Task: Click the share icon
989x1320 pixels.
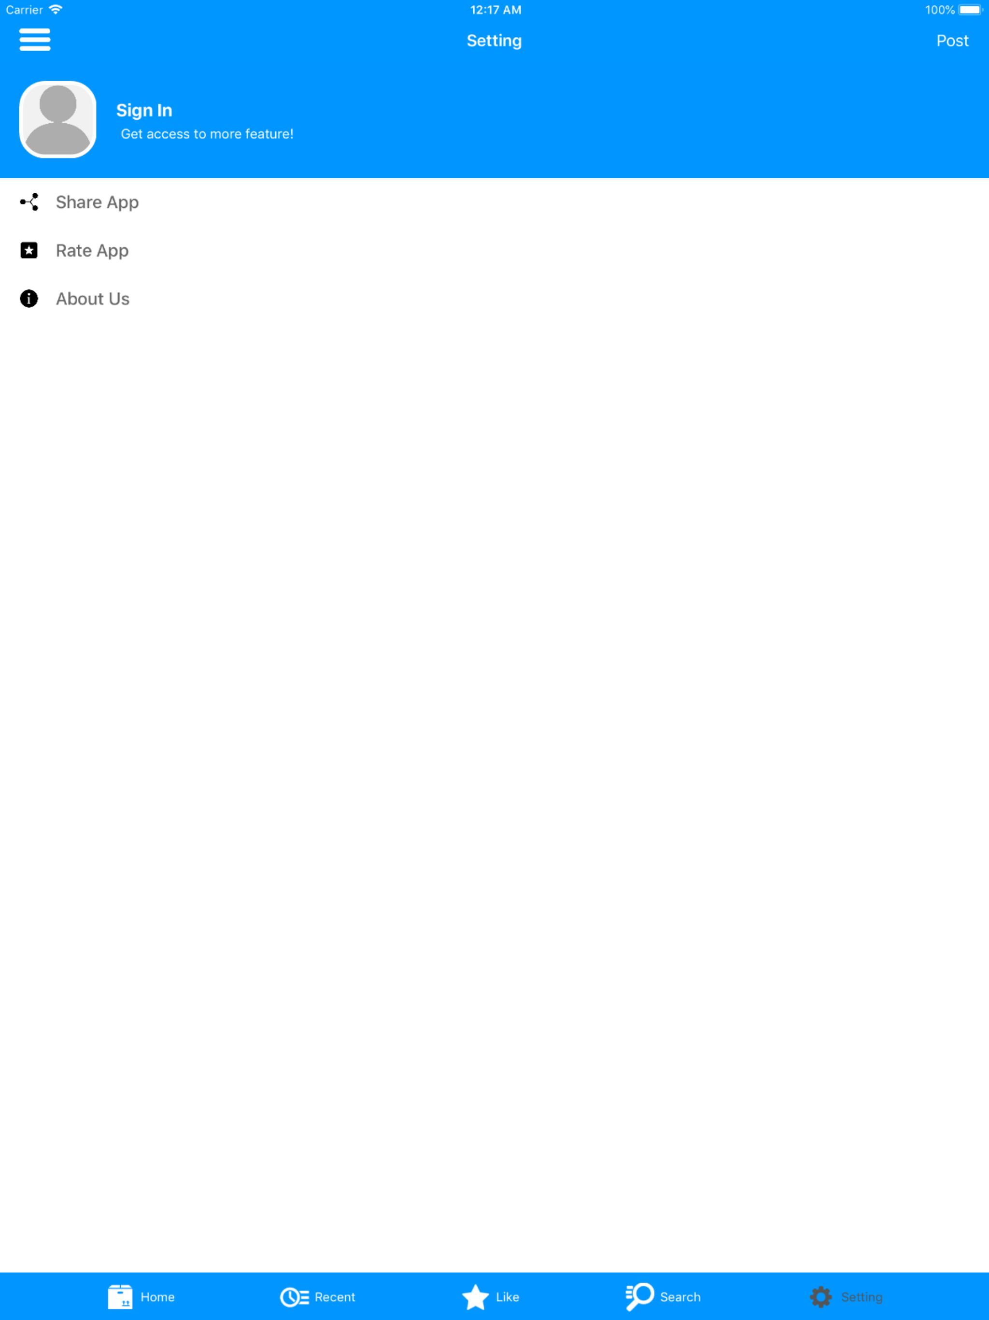Action: click(29, 201)
